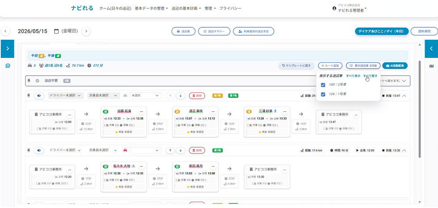Screen dimensions: 438x208
Task: Move the 加藤 拓海 route up
Action: click(170, 96)
